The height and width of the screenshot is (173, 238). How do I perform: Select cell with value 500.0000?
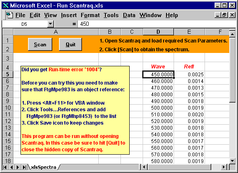[158, 108]
